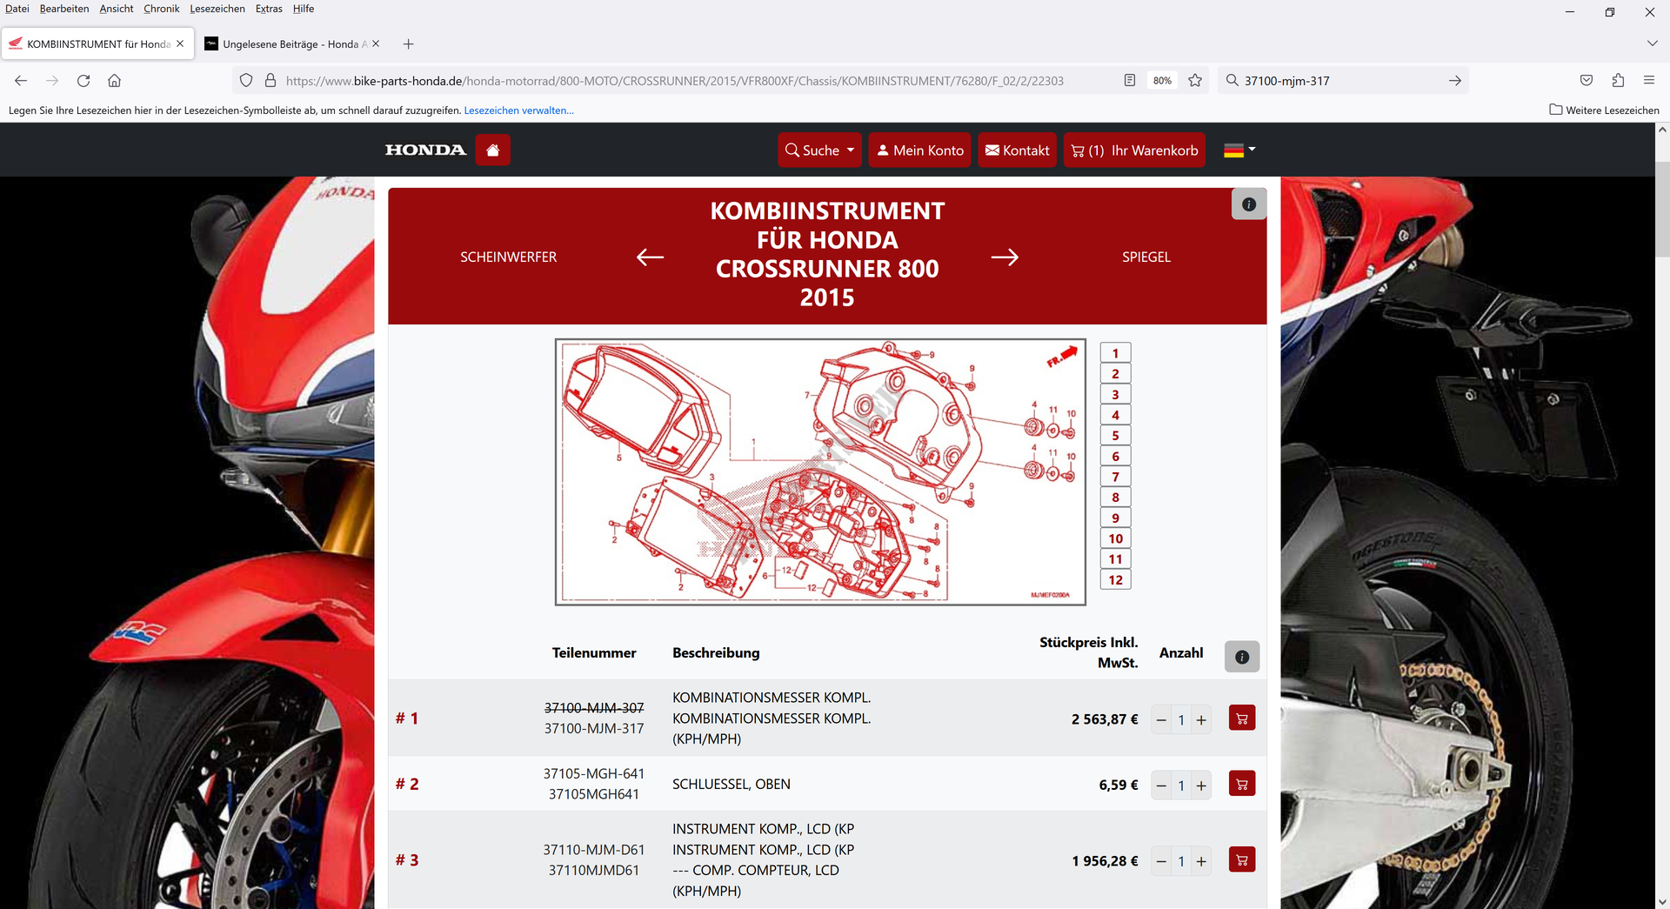Select part number 7 in diagram list
1670x909 pixels.
tap(1115, 477)
